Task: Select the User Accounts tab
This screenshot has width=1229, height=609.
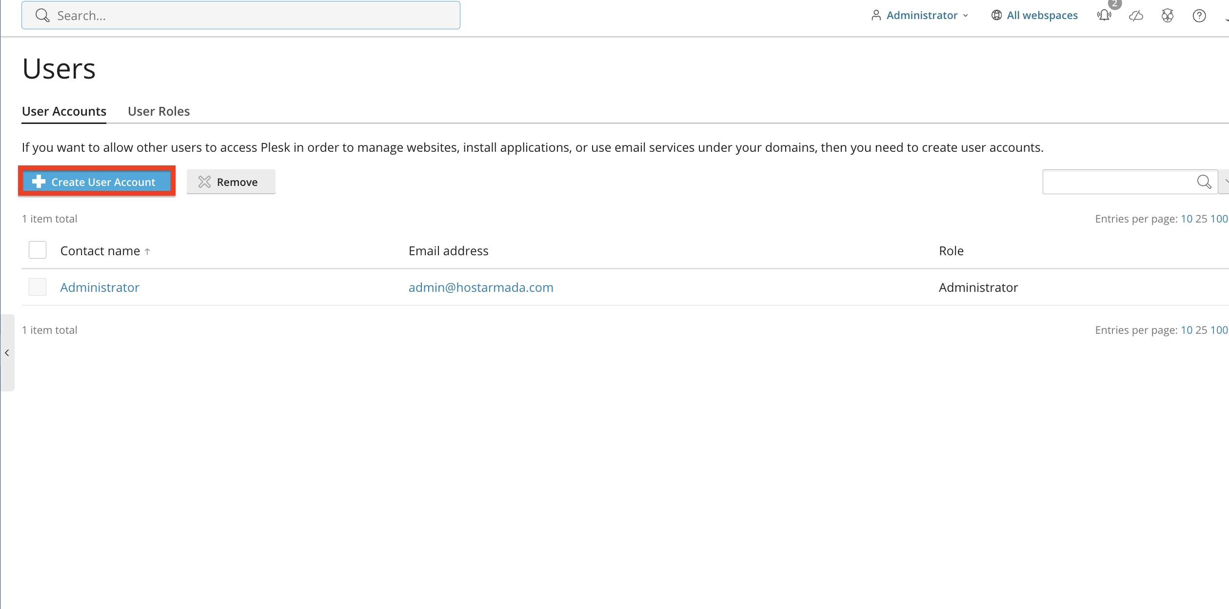Action: pos(64,111)
